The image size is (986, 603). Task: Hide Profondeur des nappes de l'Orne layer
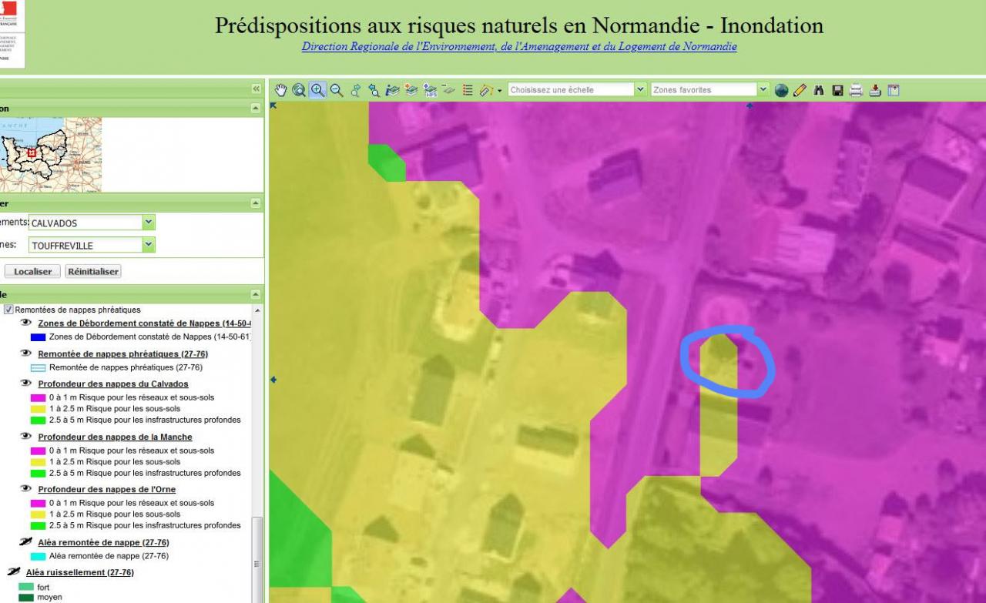26,489
